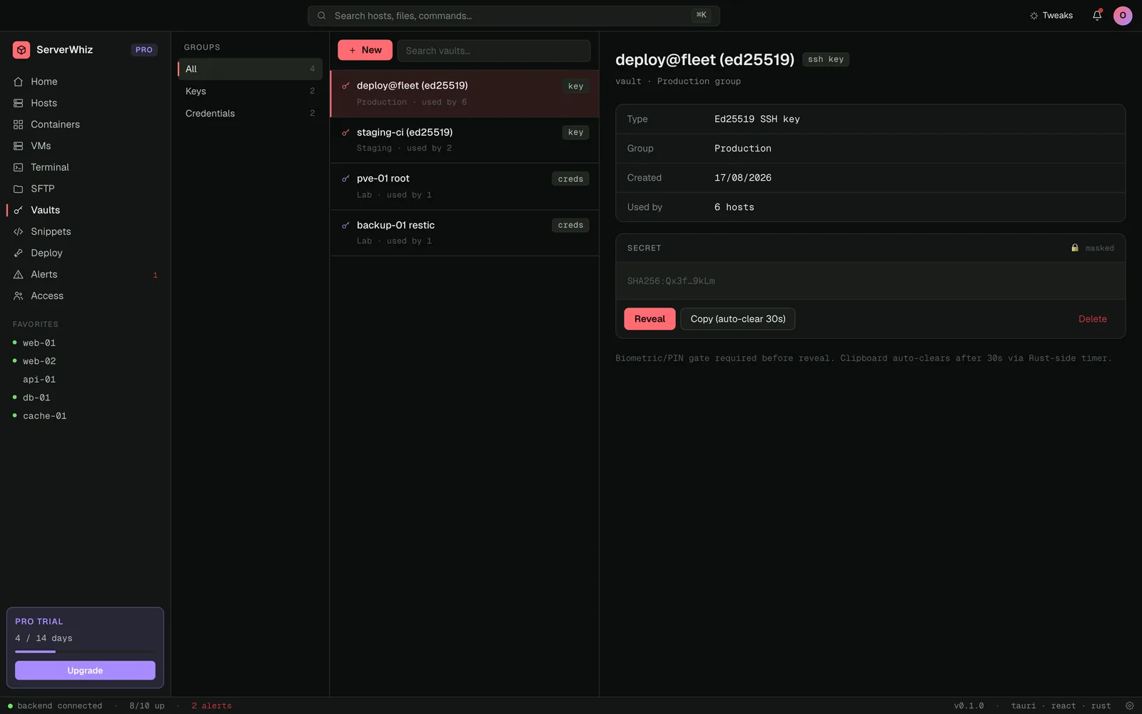Click the key tag on staging-ci
The width and height of the screenshot is (1142, 714).
click(x=575, y=132)
